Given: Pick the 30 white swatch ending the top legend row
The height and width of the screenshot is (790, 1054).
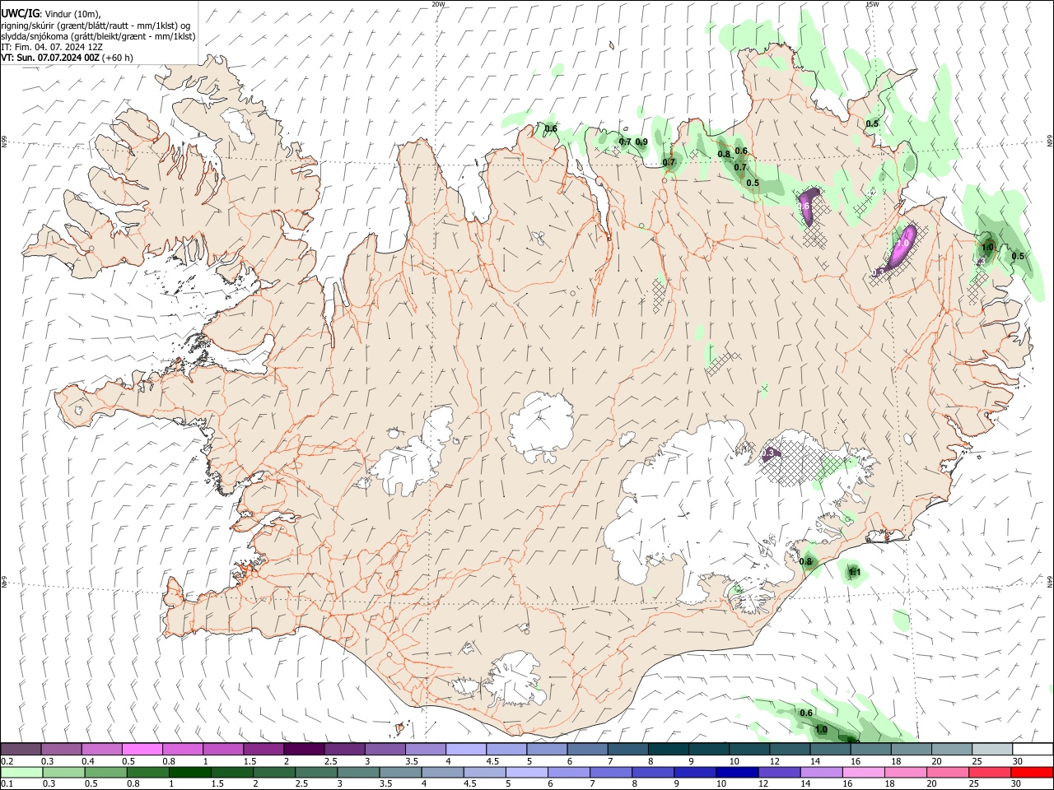Looking at the screenshot, I should point(1033,749).
